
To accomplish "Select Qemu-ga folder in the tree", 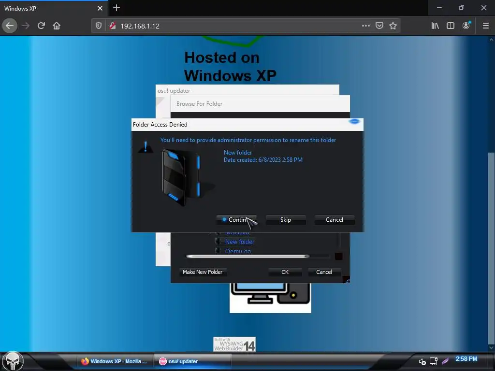I will pyautogui.click(x=238, y=251).
